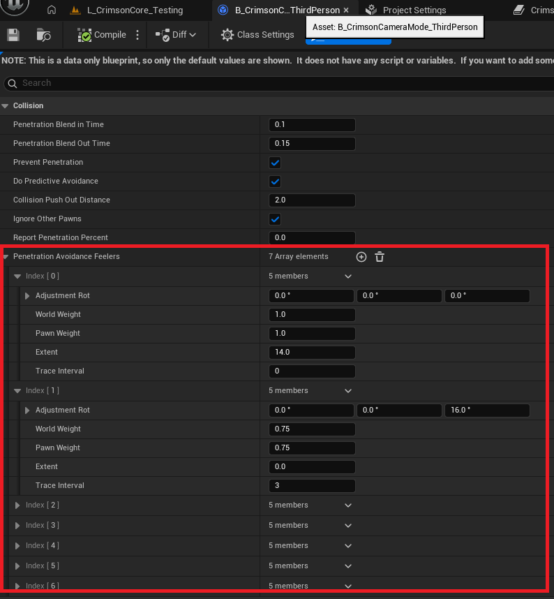Image resolution: width=554 pixels, height=599 pixels.
Task: Open the Diff dropdown
Action: [176, 35]
